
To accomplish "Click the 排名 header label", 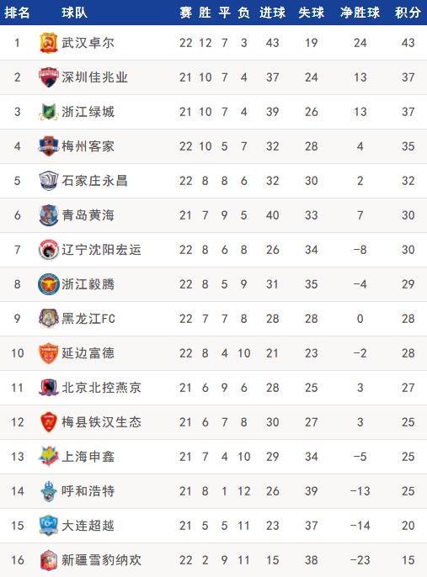I will pyautogui.click(x=17, y=13).
